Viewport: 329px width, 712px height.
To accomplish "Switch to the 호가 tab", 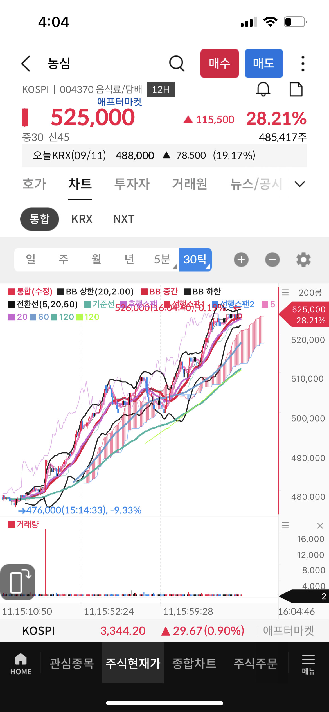I will [x=34, y=184].
